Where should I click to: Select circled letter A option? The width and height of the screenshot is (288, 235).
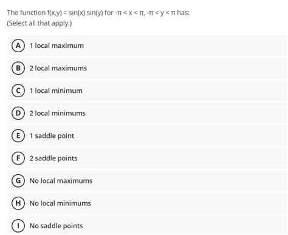[x=18, y=46]
